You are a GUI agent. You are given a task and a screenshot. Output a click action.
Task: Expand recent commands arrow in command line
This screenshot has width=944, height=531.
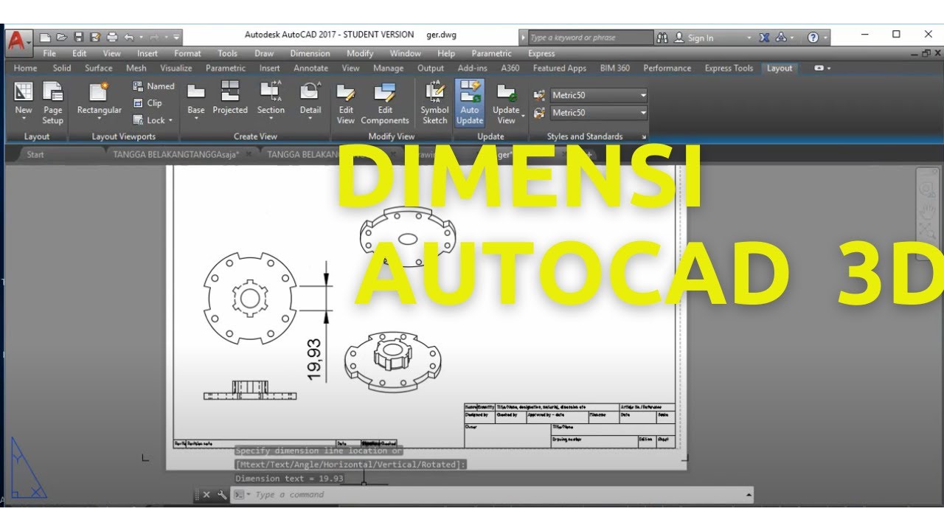248,495
